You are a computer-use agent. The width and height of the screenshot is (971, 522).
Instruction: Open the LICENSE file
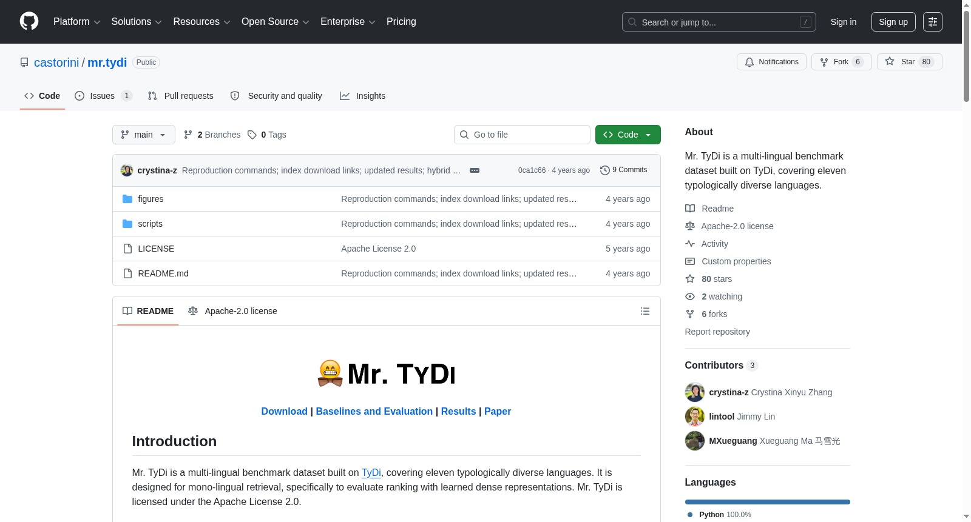[x=156, y=249]
